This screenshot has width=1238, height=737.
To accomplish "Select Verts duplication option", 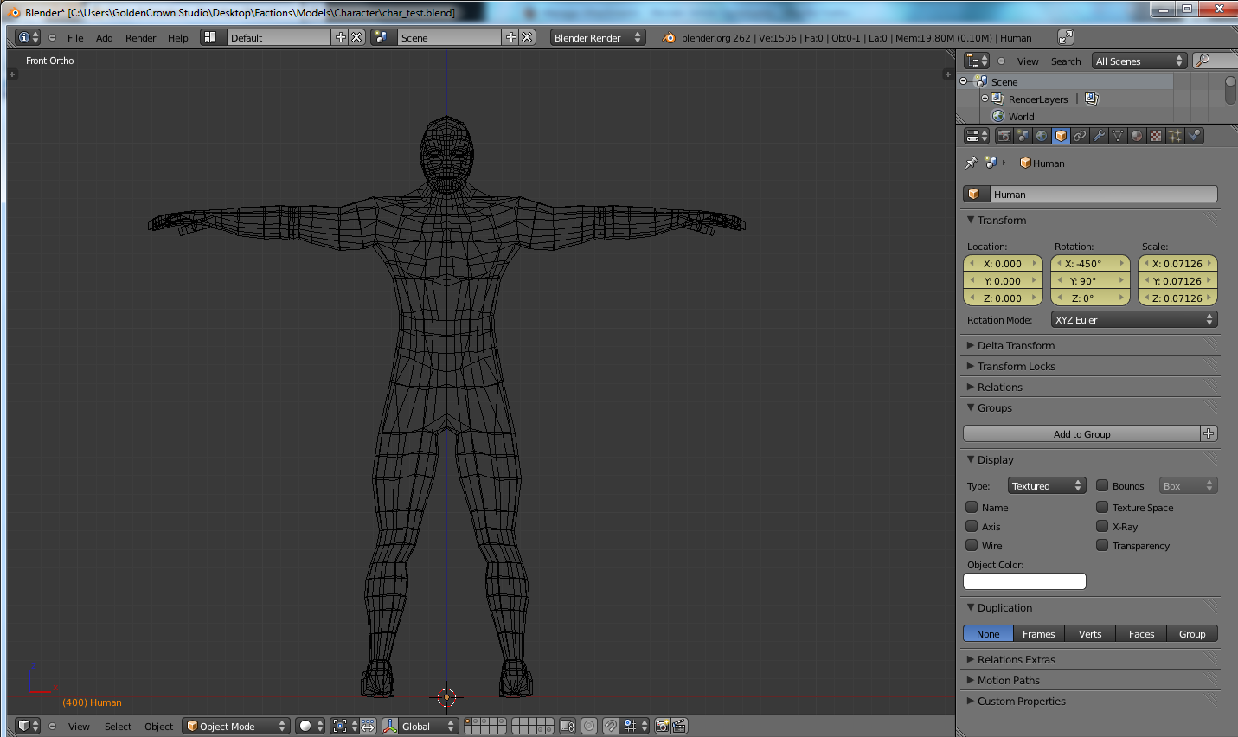I will [x=1090, y=633].
